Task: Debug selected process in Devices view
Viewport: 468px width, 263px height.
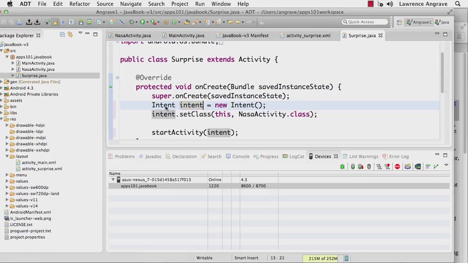Action: (x=342, y=167)
